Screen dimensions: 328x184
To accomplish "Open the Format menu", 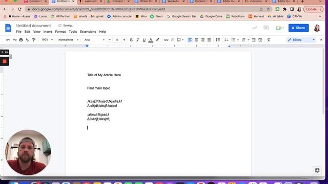I will (x=60, y=32).
